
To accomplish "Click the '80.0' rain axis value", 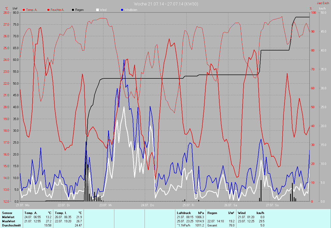I will (x=16, y=12).
